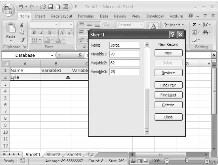This screenshot has width=218, height=165.
Task: Open the Data tab
Action: coord(104,16)
